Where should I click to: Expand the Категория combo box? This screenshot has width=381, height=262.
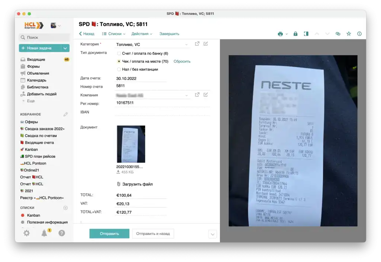coord(186,45)
